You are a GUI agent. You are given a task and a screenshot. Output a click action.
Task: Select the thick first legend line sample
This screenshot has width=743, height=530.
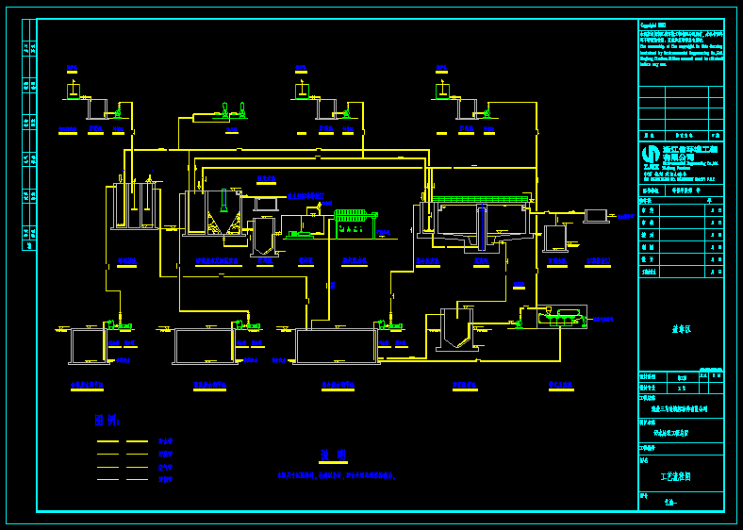coord(123,441)
